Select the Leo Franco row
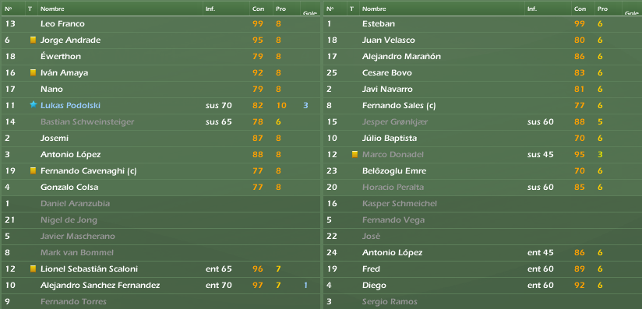 [160, 23]
